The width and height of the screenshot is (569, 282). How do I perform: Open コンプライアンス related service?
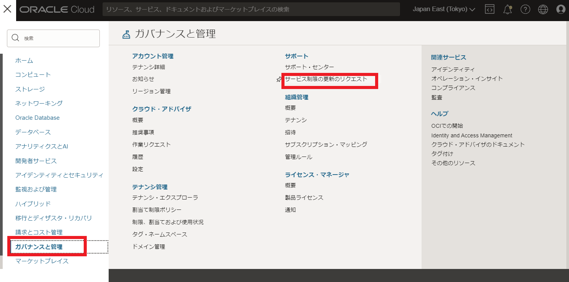(x=453, y=88)
